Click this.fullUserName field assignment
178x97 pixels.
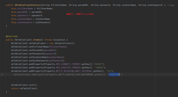[32, 9]
